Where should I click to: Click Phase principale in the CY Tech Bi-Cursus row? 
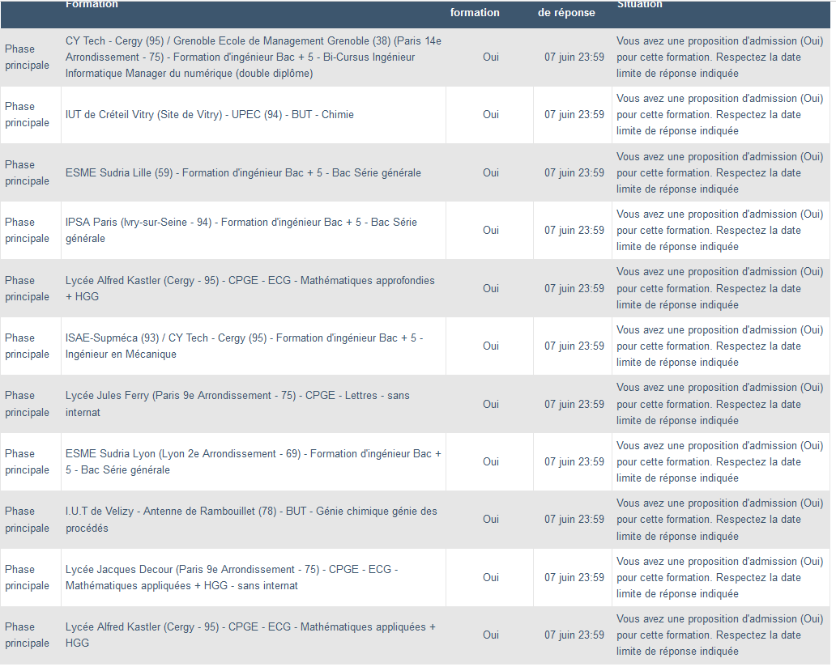(28, 57)
